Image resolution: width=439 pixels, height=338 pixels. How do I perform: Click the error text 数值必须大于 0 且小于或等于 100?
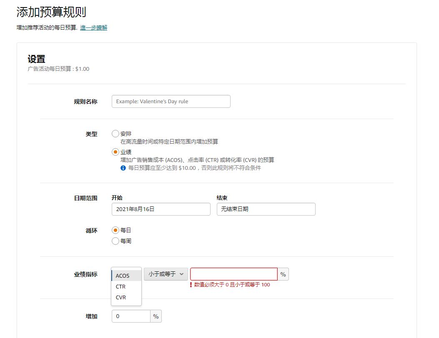pos(232,285)
